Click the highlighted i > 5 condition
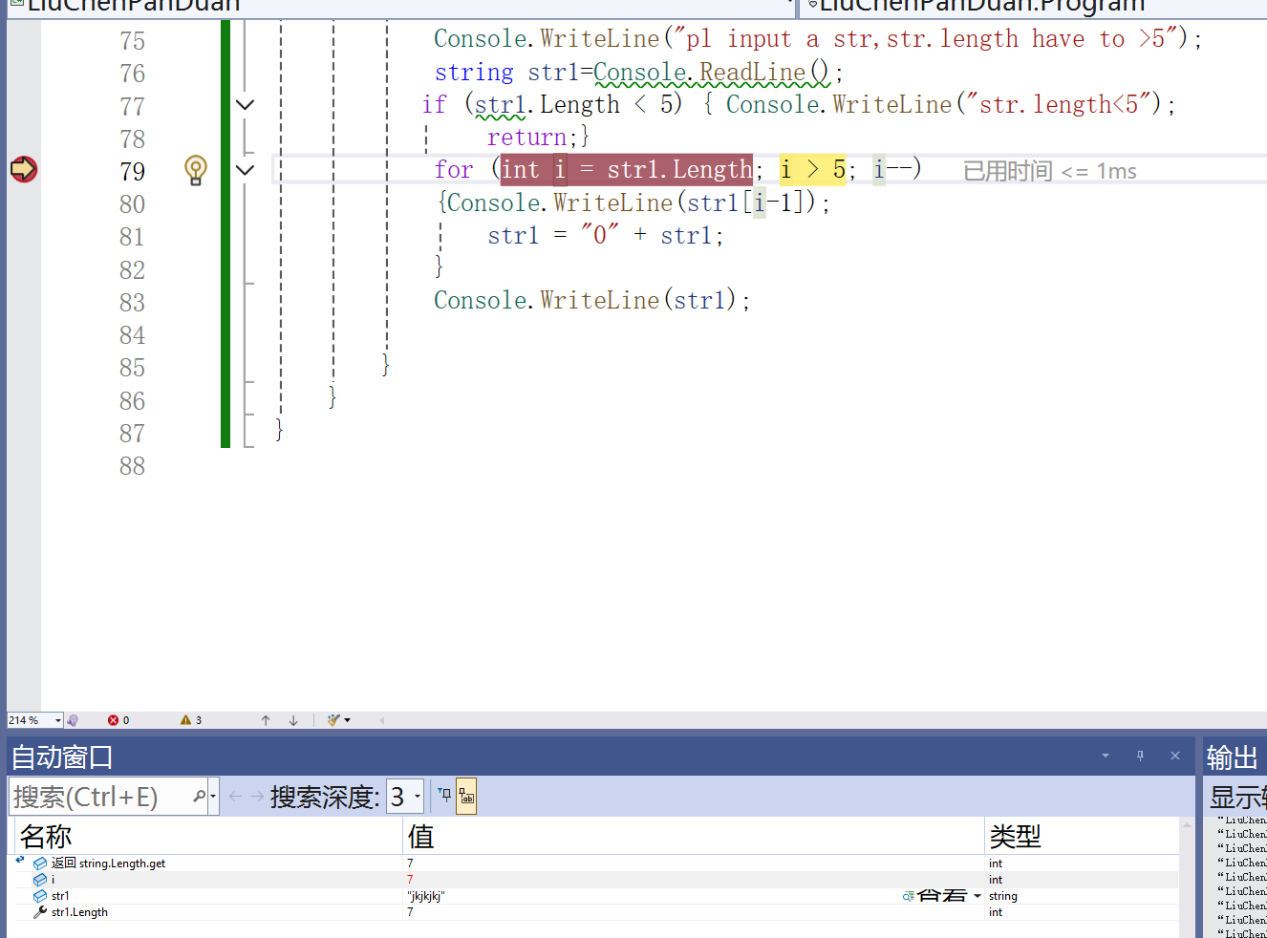 (x=812, y=170)
